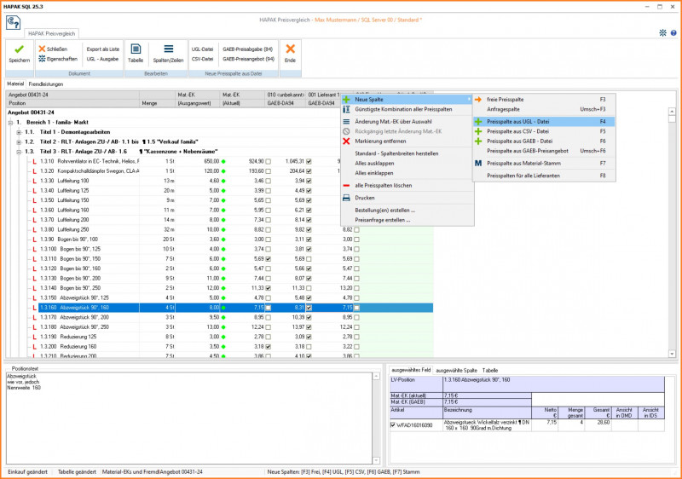Click the Tabelle toolbar icon
This screenshot has width=682, height=479.
(x=136, y=50)
